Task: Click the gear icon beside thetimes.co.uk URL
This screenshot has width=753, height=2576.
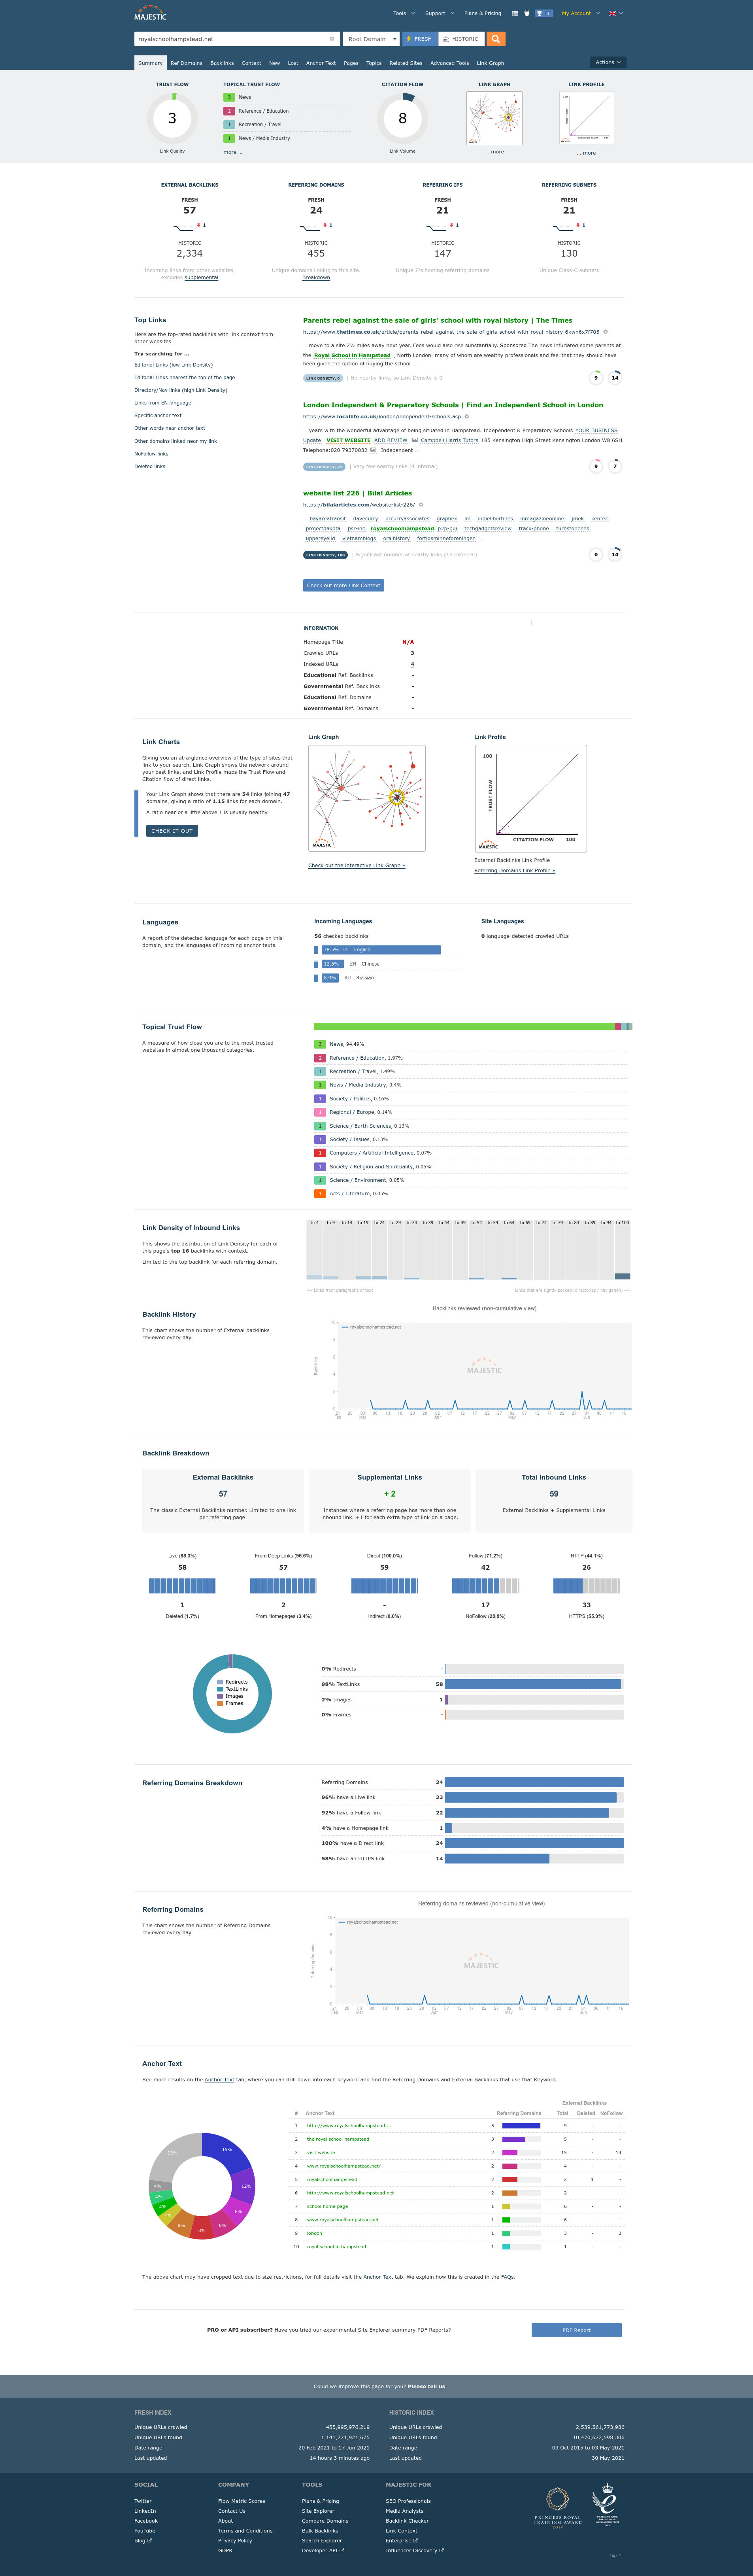Action: pos(605,332)
